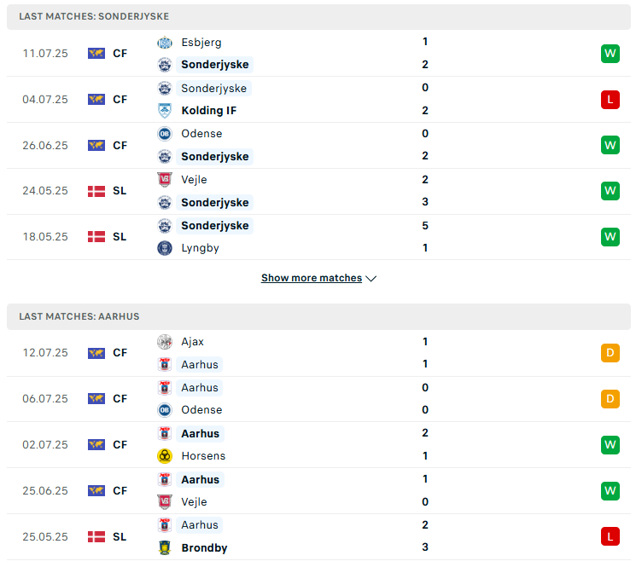
Task: Click the red L badge for Kolding IF match
Action: pos(610,100)
